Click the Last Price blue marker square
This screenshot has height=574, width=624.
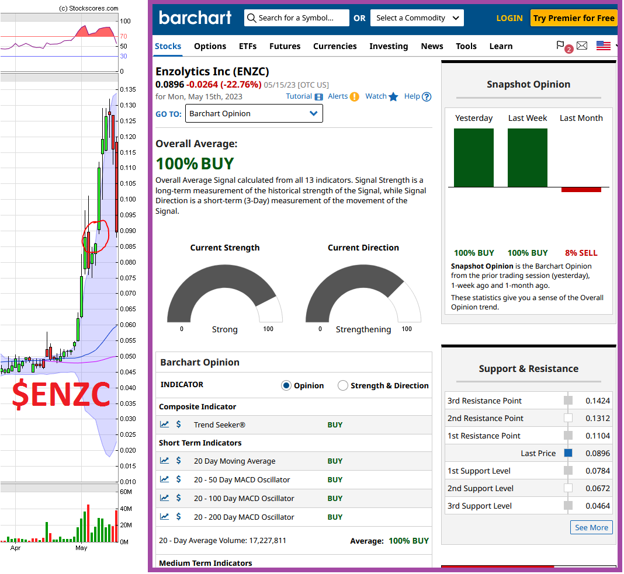pos(568,453)
